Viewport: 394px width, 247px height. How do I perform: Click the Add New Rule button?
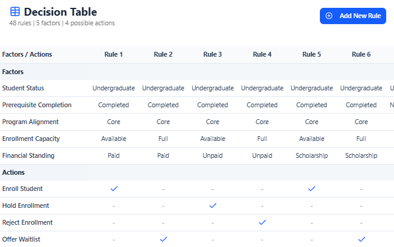click(x=352, y=16)
